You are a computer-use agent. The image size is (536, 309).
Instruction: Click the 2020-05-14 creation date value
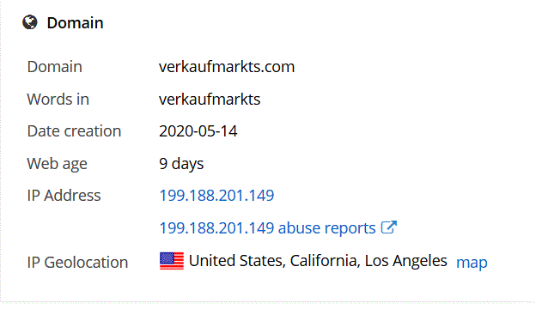click(198, 131)
